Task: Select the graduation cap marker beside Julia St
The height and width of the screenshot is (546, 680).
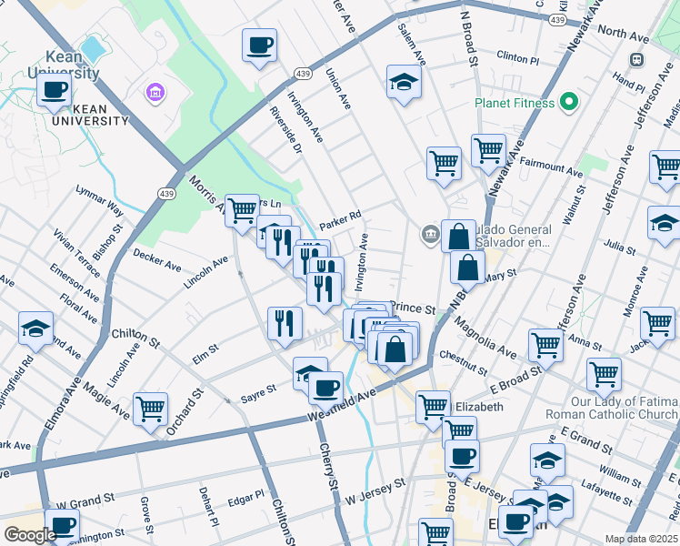Action: coord(665,224)
